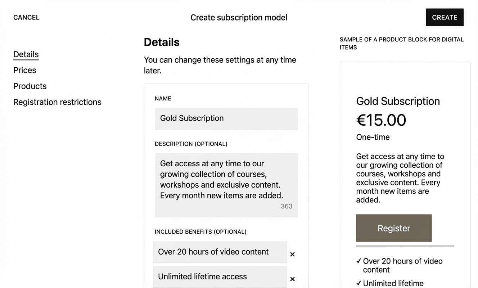
Task: Go to the Products section
Action: (x=30, y=86)
